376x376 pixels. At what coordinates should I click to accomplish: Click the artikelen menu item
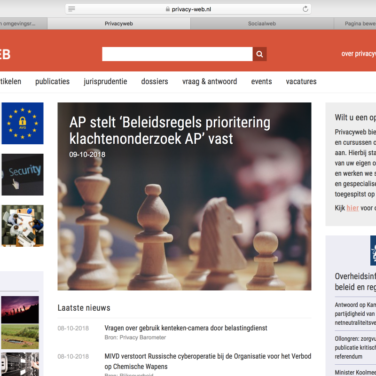coord(10,81)
